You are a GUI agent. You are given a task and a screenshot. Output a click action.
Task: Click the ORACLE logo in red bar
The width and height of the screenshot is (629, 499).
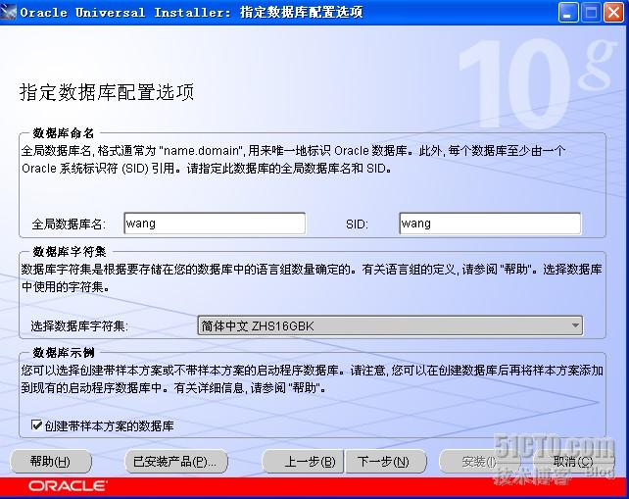[x=68, y=486]
